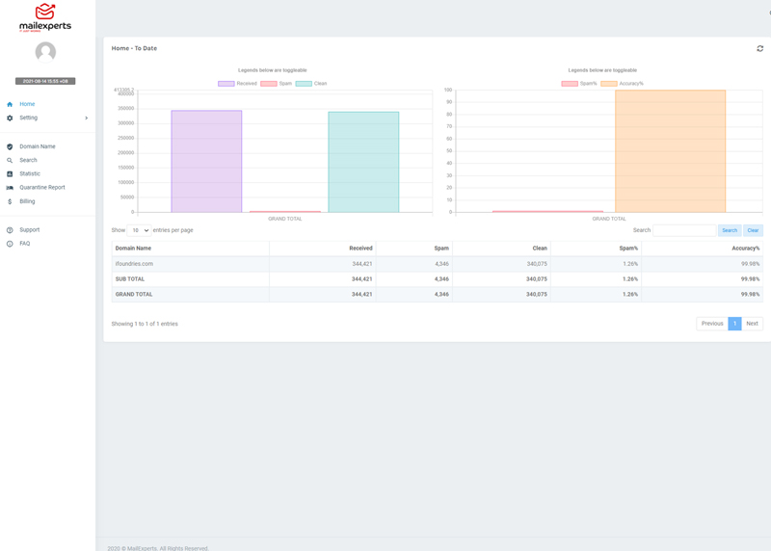This screenshot has width=771, height=551.
Task: Refresh the Home - To Date panel
Action: (x=759, y=48)
